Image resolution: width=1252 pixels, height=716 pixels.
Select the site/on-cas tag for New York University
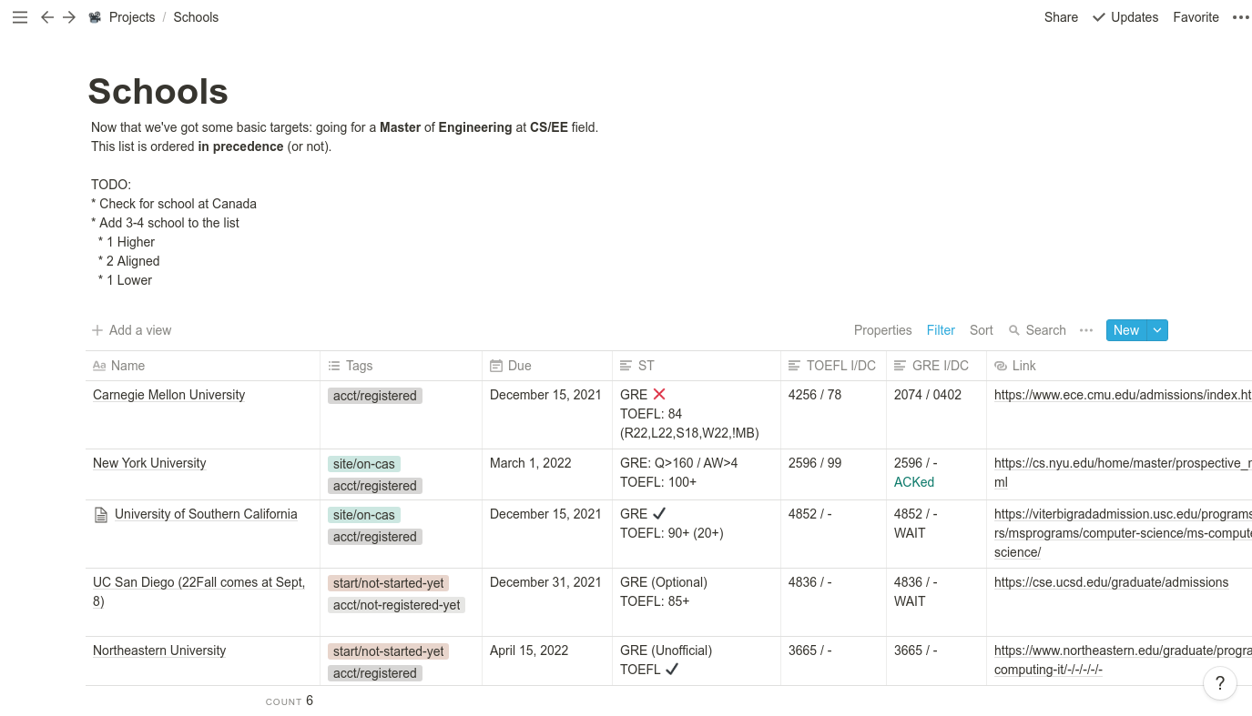coord(364,464)
